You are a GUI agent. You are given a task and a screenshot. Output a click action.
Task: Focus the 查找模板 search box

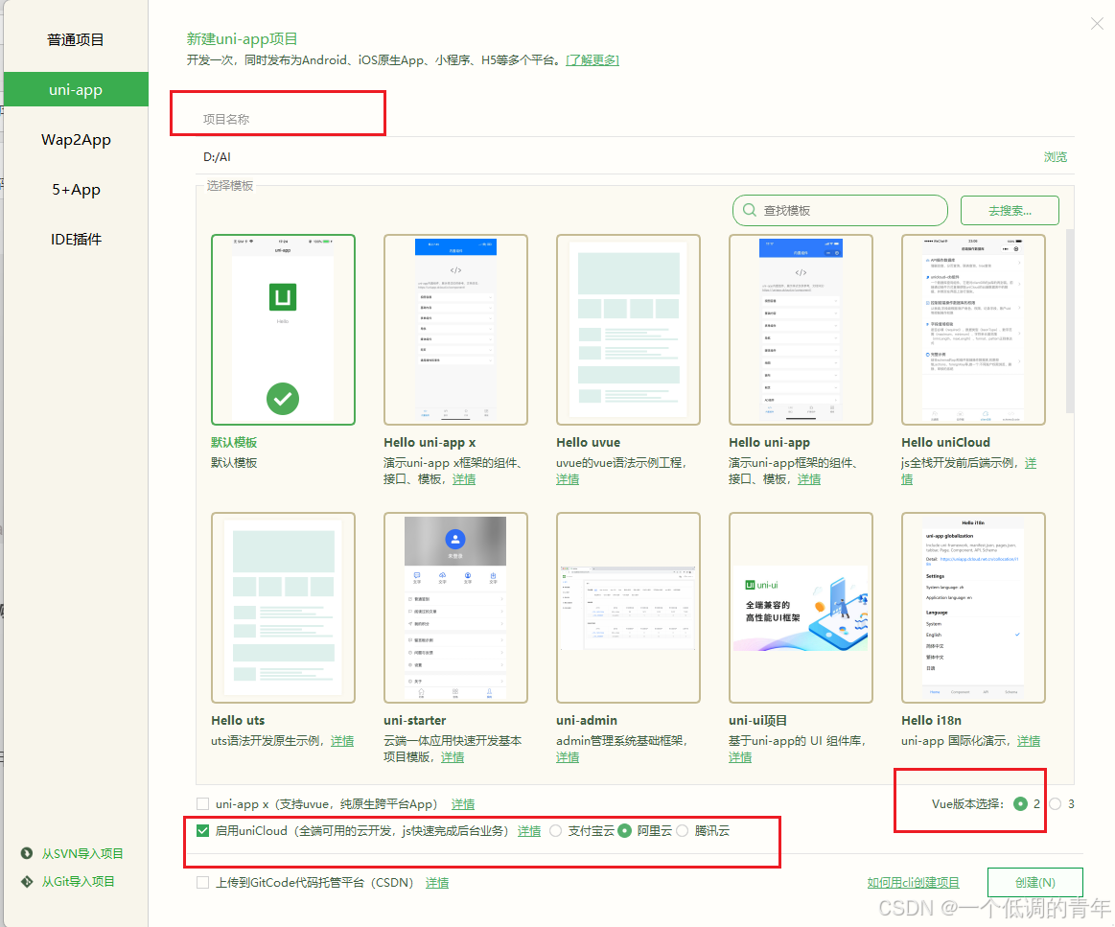(x=840, y=211)
